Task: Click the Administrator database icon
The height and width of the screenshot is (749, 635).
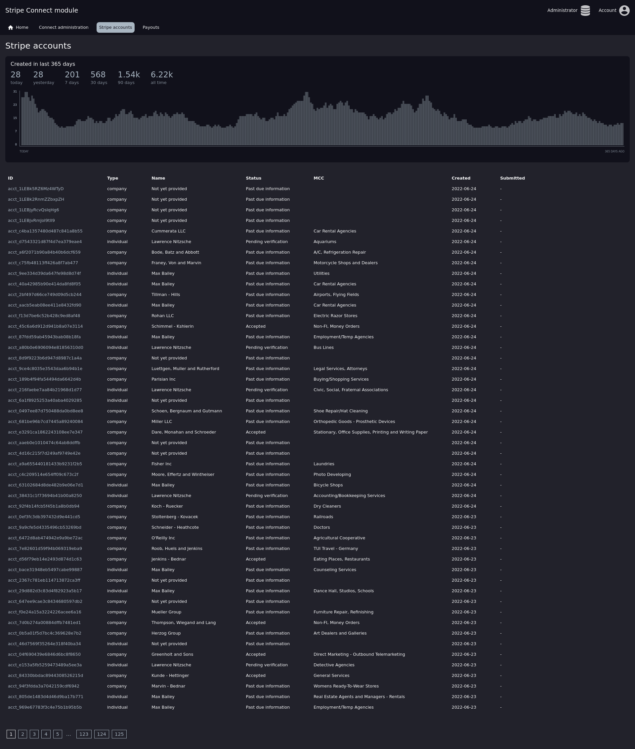Action: (585, 11)
